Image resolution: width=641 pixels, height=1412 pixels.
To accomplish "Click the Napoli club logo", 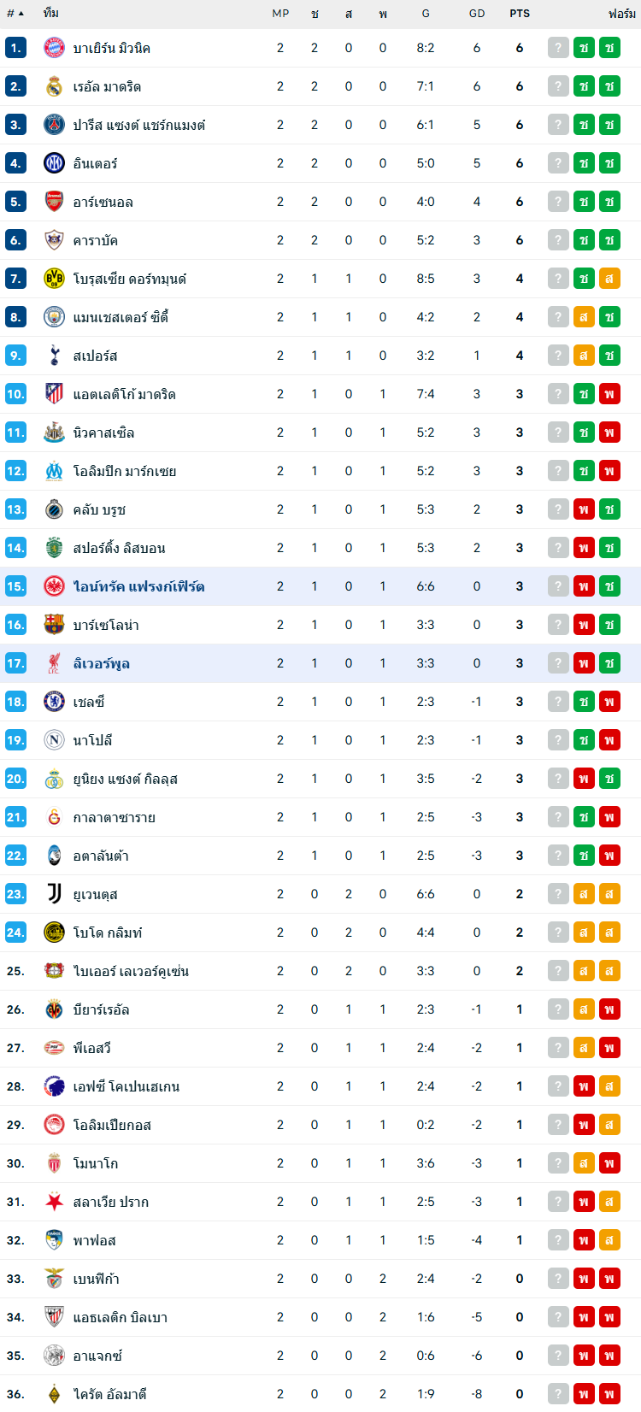I will tap(54, 740).
